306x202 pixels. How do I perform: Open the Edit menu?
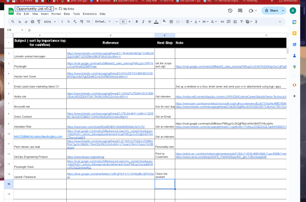coord(26,14)
